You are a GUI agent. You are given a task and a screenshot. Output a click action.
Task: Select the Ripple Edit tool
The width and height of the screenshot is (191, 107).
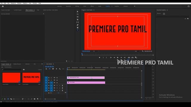pos(78,17)
